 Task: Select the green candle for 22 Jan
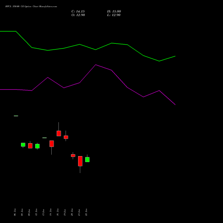pos(87,159)
